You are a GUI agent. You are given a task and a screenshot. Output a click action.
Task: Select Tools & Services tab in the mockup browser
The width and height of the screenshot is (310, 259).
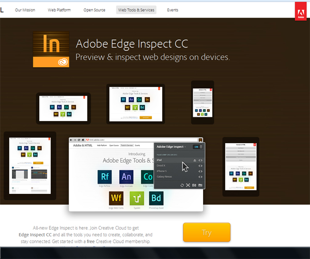click(127, 145)
